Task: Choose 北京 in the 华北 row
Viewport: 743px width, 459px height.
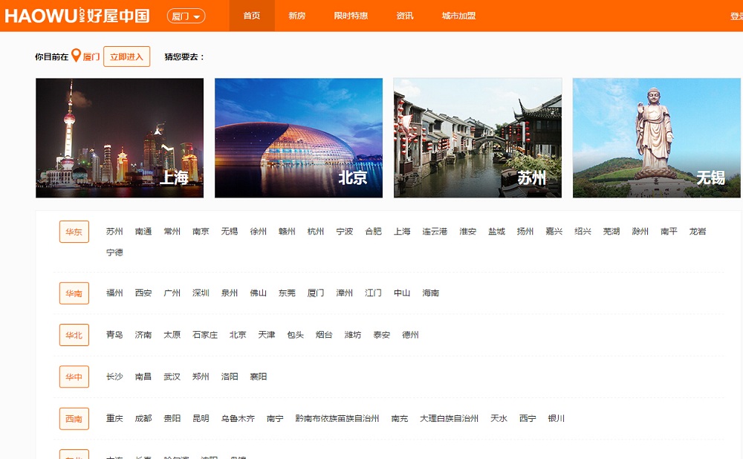Action: coord(238,334)
